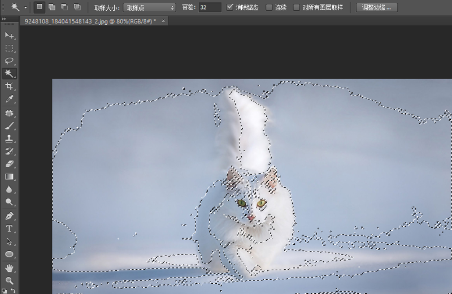Select the Eraser tool

(9, 164)
